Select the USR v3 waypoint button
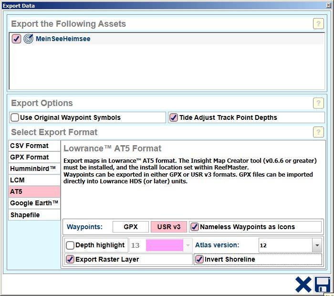Screen dimensions: 334x296 click(169, 227)
